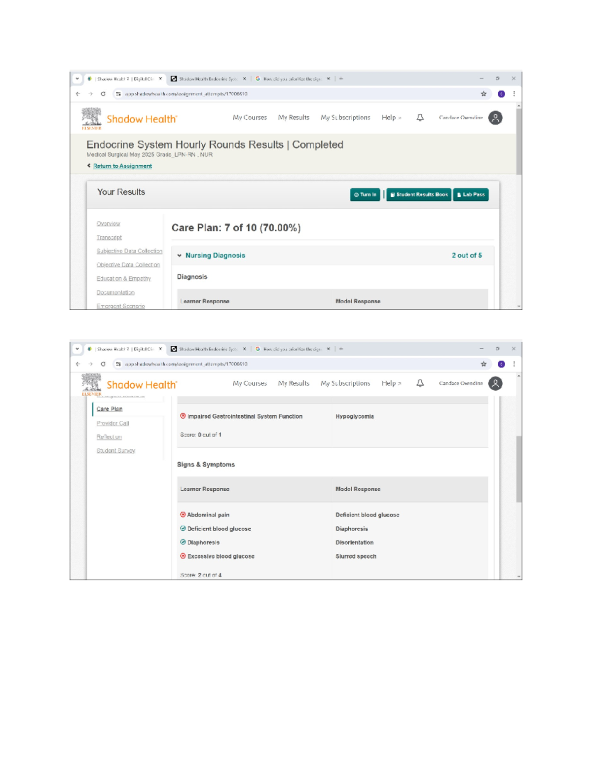Click the red X icon beside Excessive blood glucose

[183, 556]
